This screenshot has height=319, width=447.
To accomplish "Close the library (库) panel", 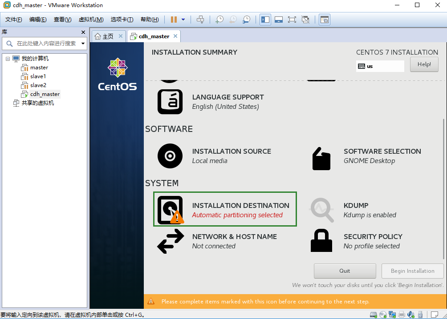I will point(83,32).
